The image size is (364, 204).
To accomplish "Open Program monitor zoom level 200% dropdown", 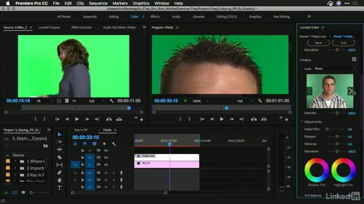I will pos(200,101).
